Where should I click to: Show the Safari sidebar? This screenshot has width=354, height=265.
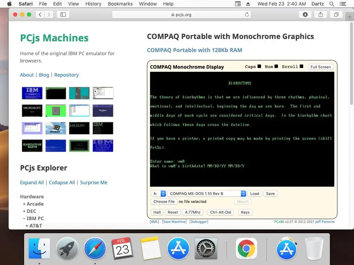63,14
